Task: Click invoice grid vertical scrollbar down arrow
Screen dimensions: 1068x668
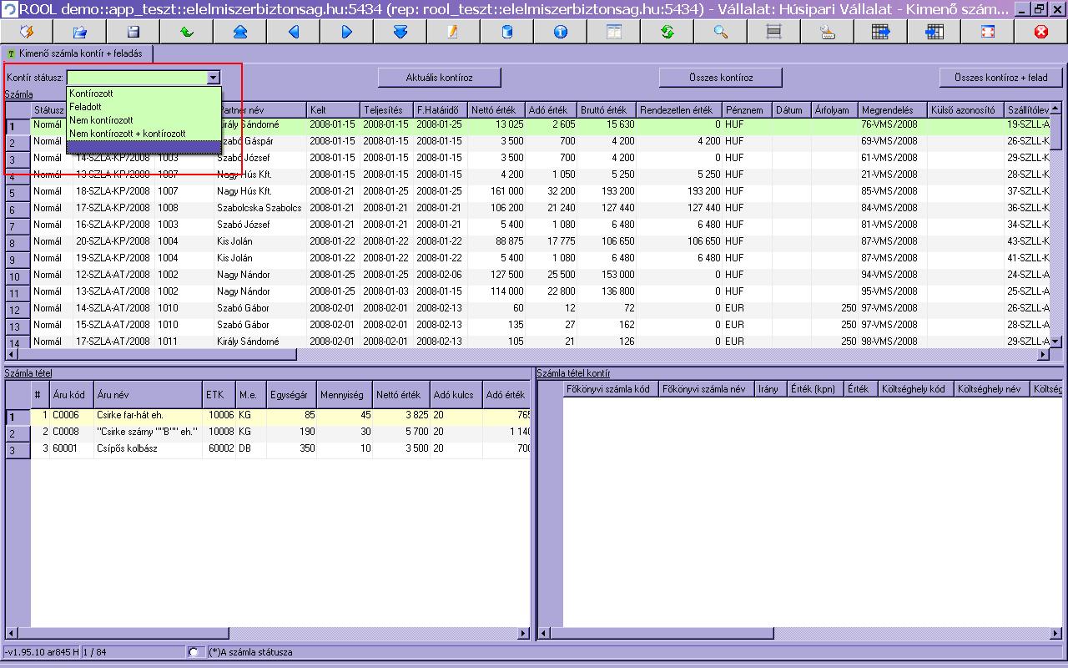Action: [x=1055, y=342]
